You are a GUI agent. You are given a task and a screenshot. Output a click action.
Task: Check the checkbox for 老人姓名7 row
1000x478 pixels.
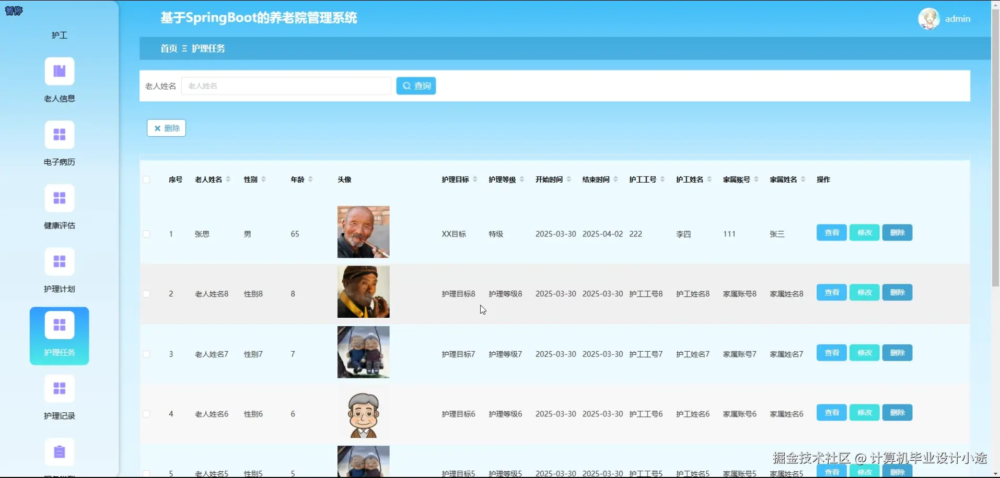point(146,354)
